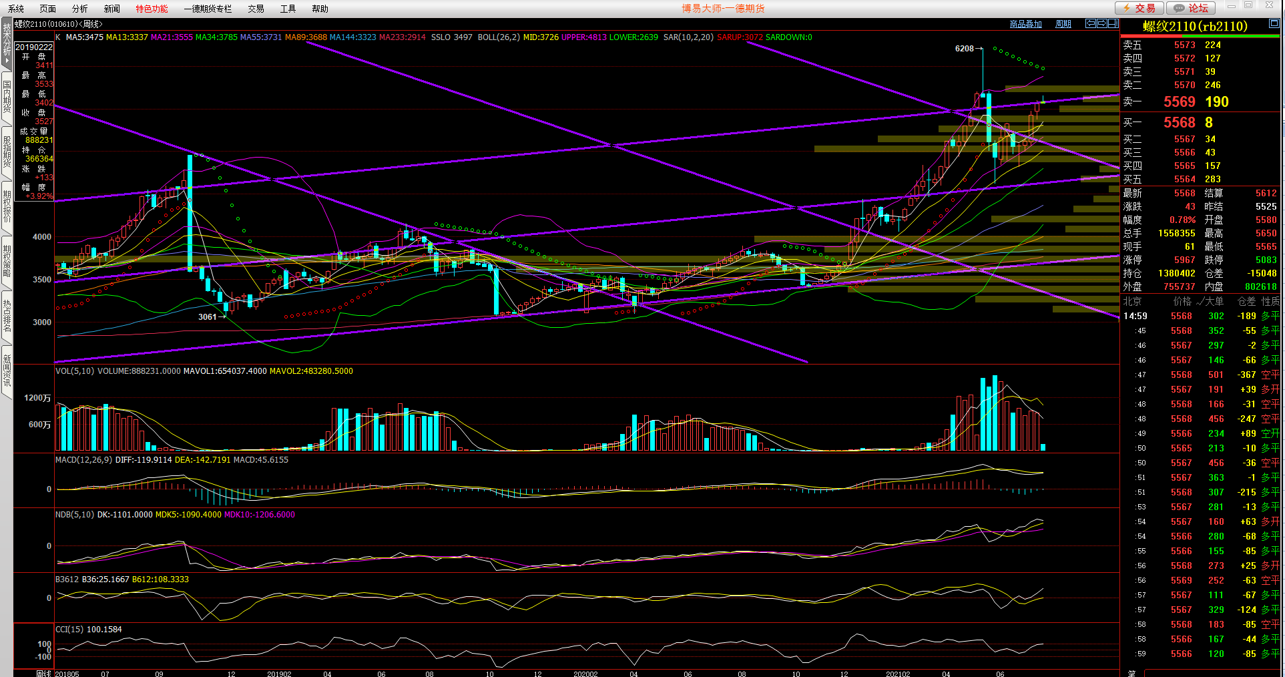Expand the 分析 menu
Screen dimensions: 1285x677
click(x=79, y=9)
